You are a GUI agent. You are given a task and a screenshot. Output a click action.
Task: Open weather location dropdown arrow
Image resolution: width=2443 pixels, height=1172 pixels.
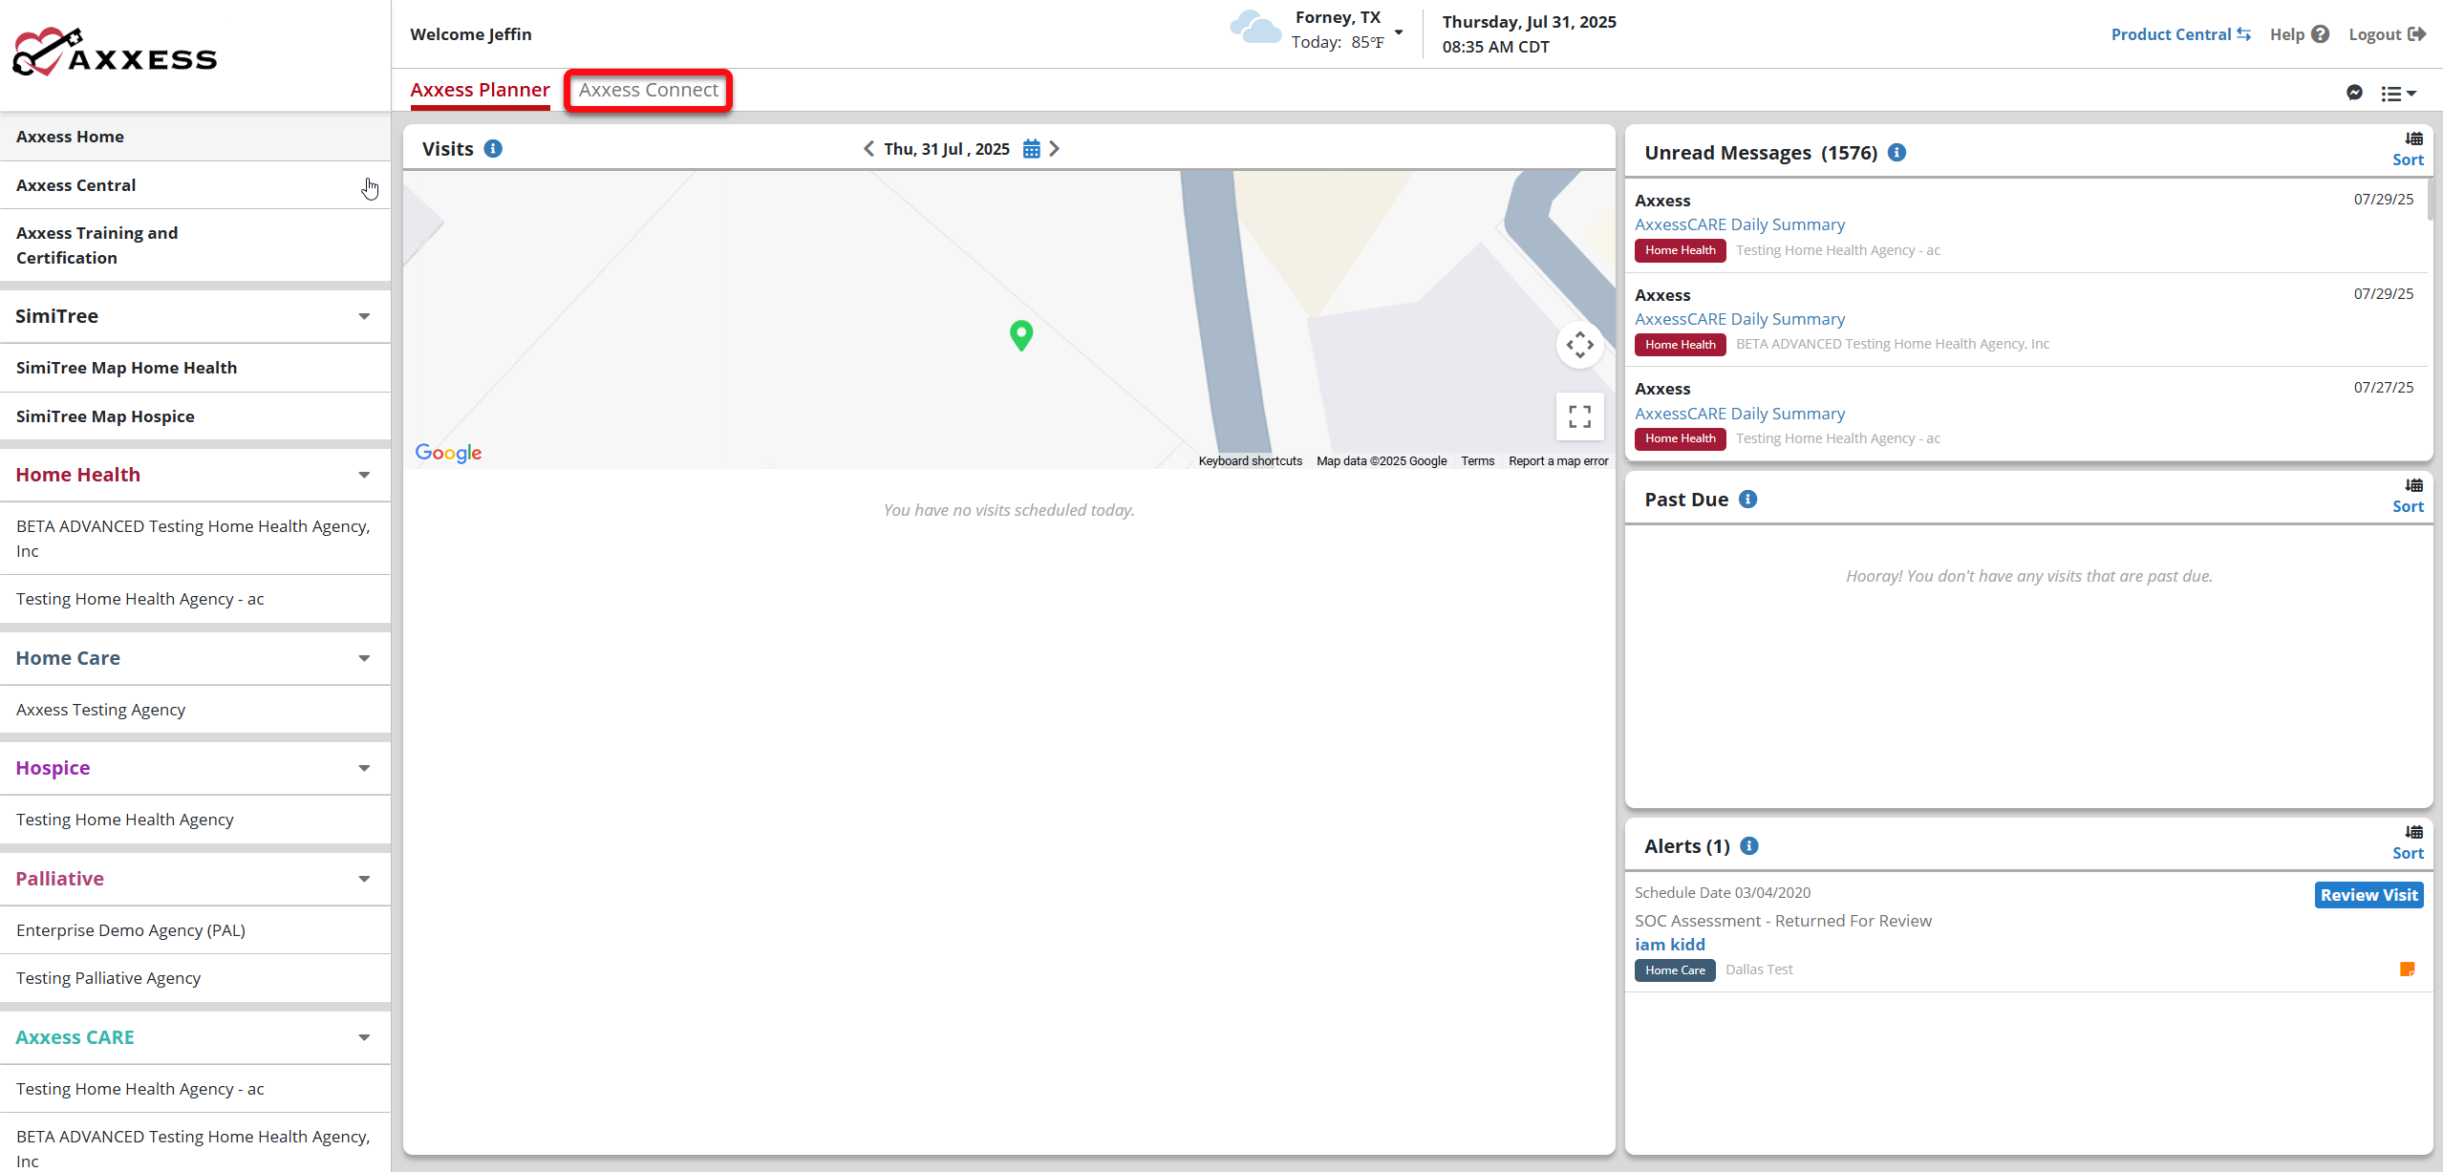[1399, 32]
